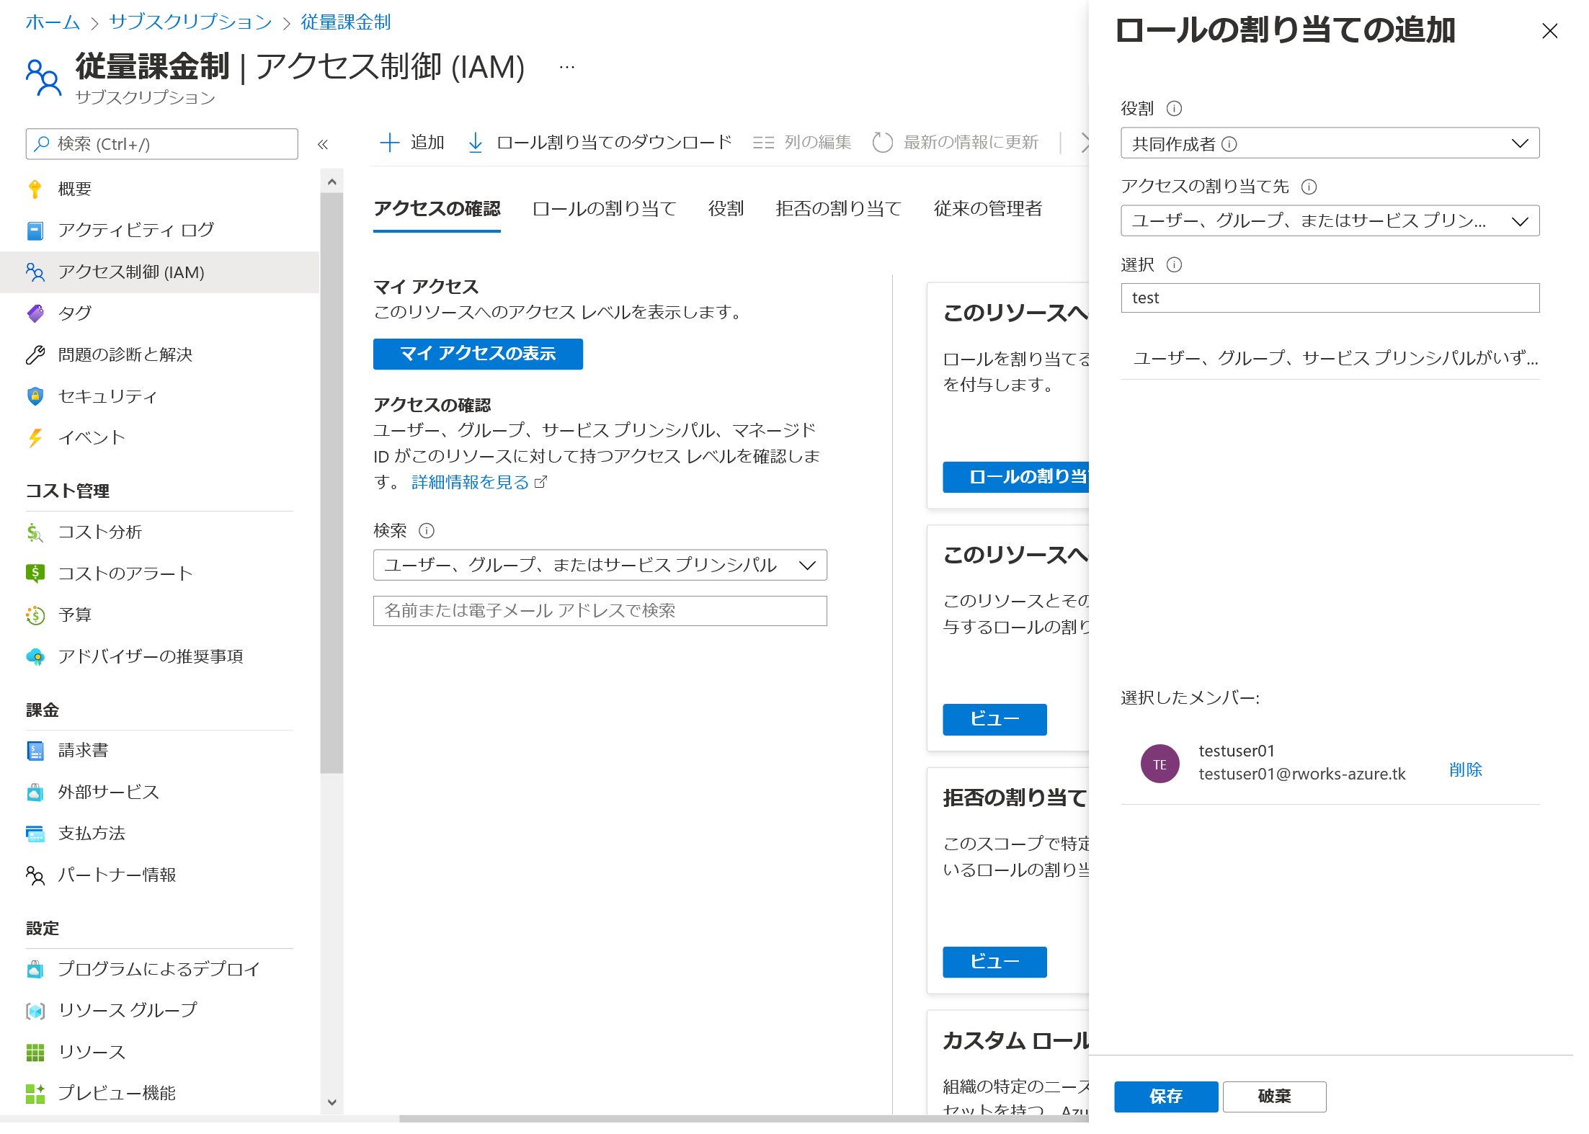Viewport: 1589px width, 1134px height.
Task: Open the コスト分析 icon
Action: (35, 532)
